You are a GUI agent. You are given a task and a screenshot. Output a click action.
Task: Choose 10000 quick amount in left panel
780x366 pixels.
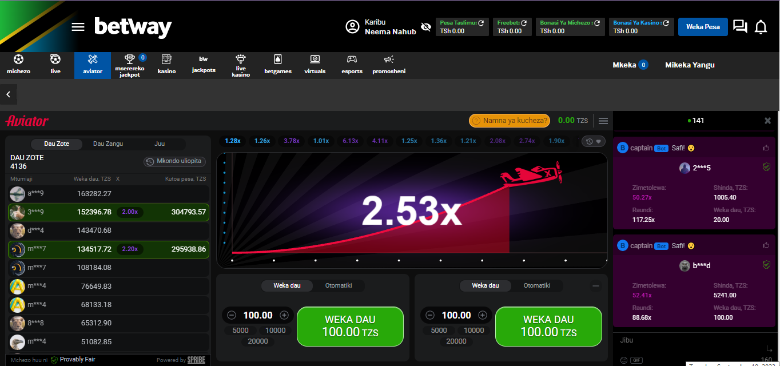(275, 330)
